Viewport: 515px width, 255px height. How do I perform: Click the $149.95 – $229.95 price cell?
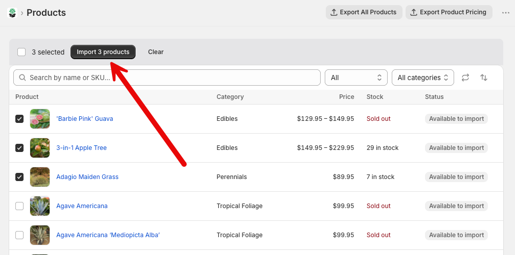(x=325, y=148)
